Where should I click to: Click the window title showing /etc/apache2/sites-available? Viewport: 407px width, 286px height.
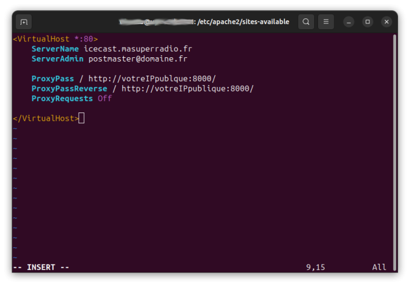[240, 22]
